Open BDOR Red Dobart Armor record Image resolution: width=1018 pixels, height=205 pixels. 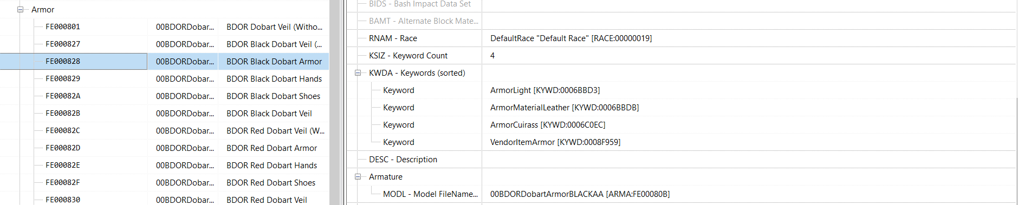(x=272, y=148)
